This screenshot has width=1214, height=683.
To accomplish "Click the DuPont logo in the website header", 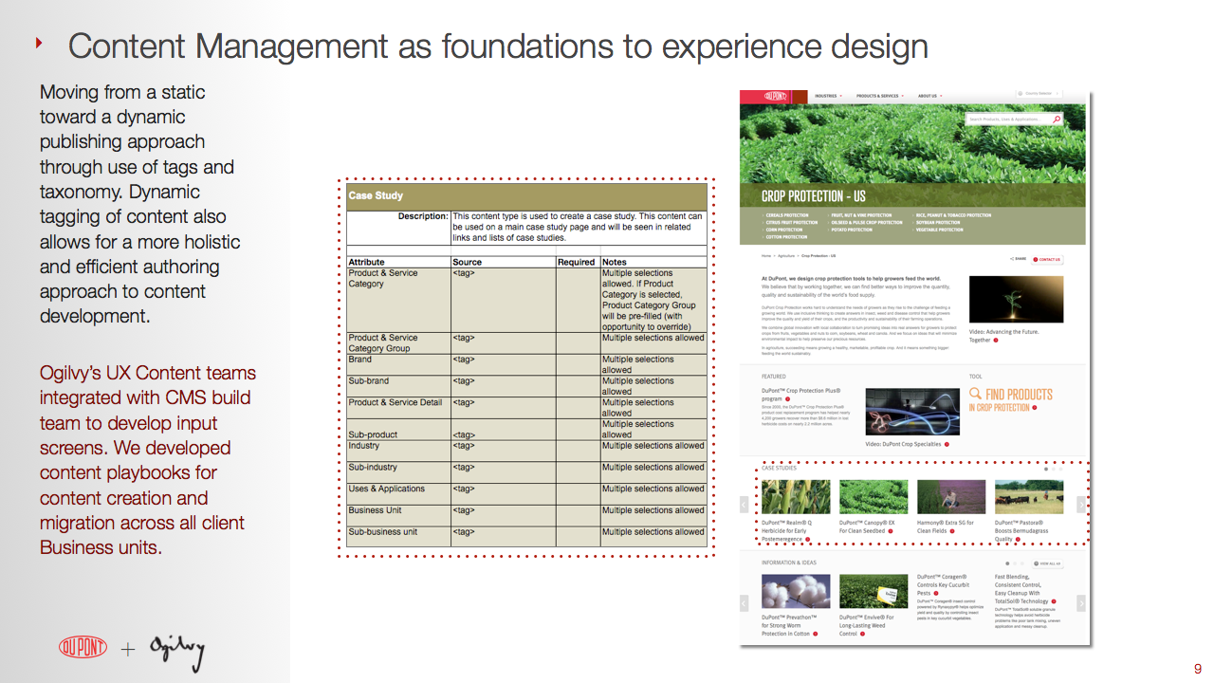I will 776,96.
